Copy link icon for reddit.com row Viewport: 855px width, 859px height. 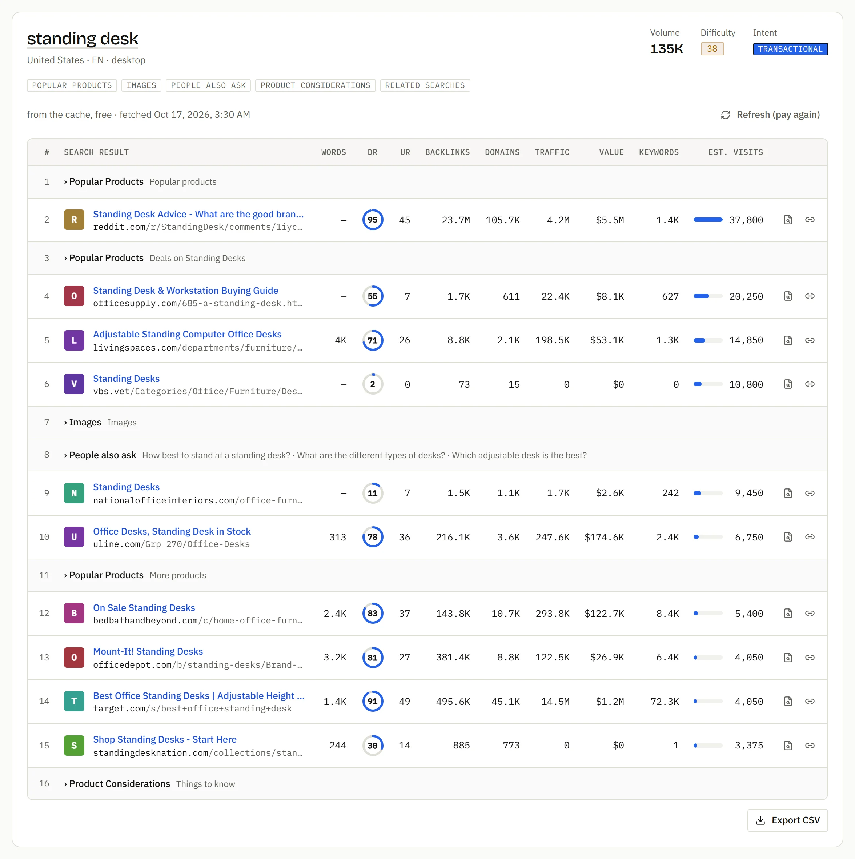(x=810, y=220)
